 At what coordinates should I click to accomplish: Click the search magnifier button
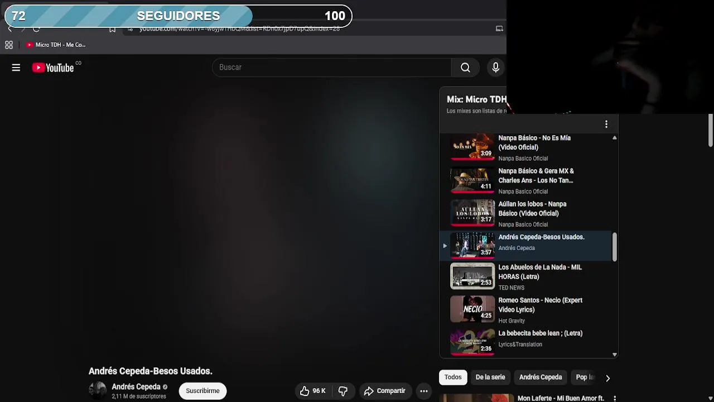tap(465, 68)
